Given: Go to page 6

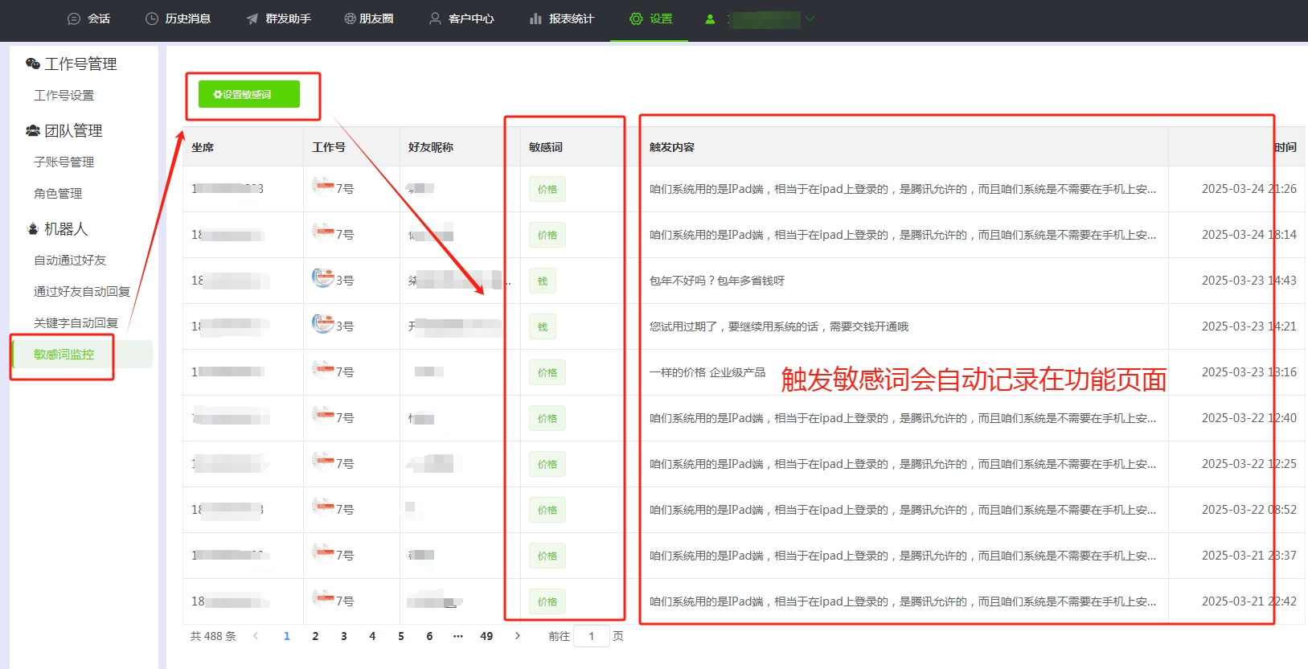Looking at the screenshot, I should [429, 636].
